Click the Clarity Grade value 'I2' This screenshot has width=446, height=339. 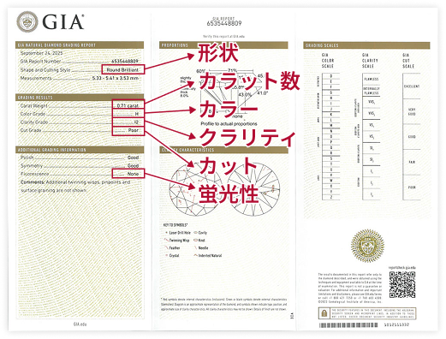pos(136,122)
